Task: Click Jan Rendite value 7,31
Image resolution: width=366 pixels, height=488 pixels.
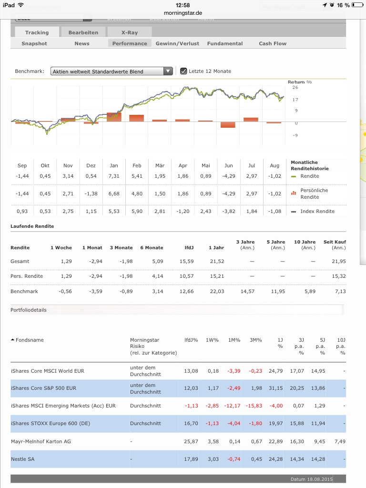Action: point(114,176)
